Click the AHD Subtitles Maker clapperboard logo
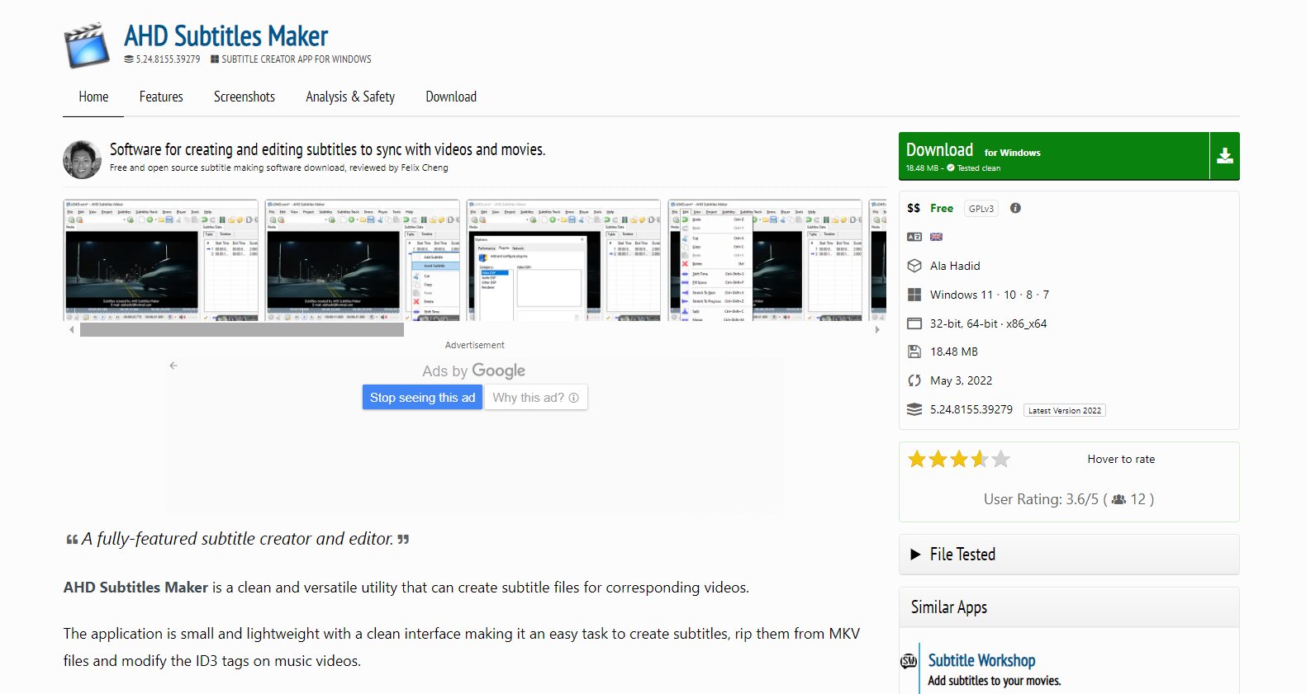Image resolution: width=1306 pixels, height=694 pixels. click(87, 45)
